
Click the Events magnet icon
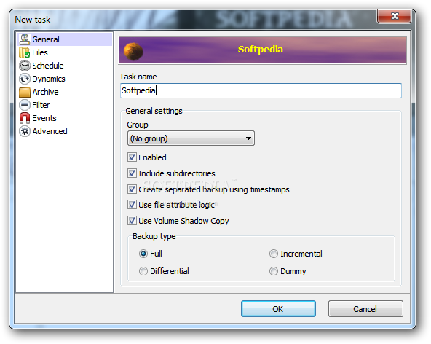point(25,118)
